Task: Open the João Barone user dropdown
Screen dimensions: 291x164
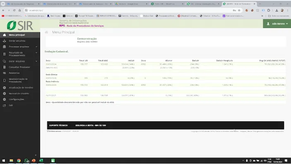Action: (x=277, y=23)
